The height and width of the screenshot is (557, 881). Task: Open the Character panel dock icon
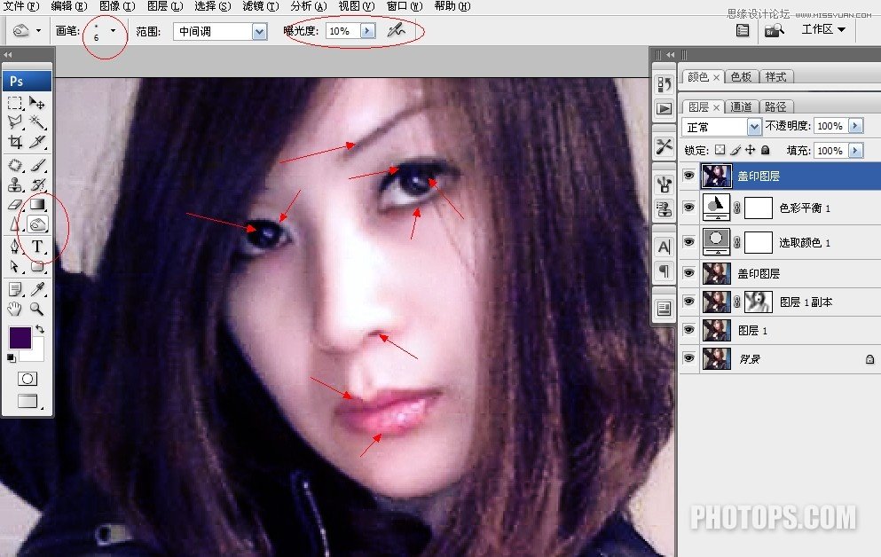tap(665, 247)
